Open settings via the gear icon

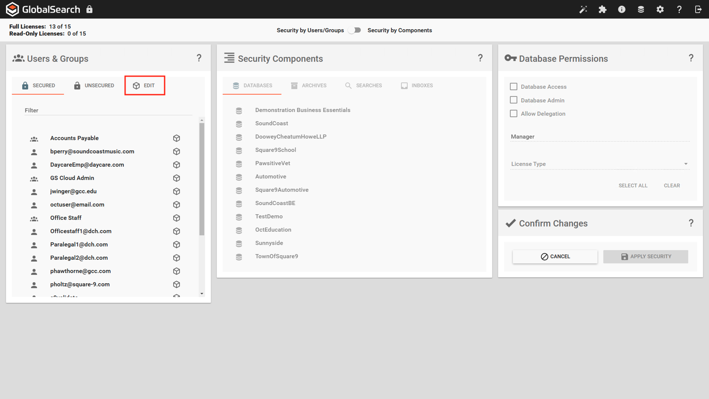coord(660,9)
